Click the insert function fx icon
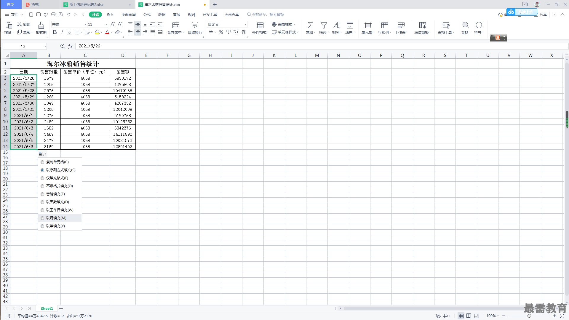The height and width of the screenshot is (320, 569). click(71, 46)
